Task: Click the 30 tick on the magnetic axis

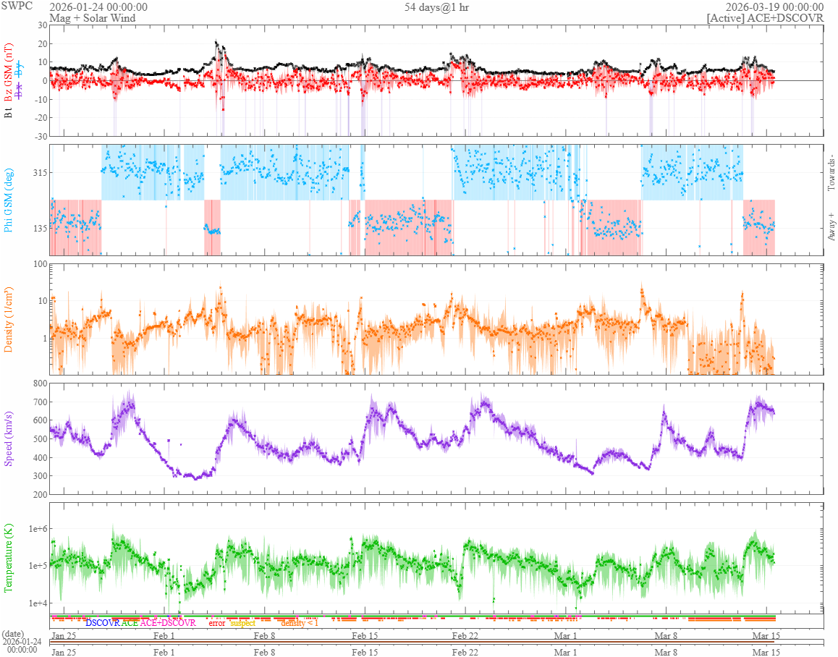Action: click(43, 25)
